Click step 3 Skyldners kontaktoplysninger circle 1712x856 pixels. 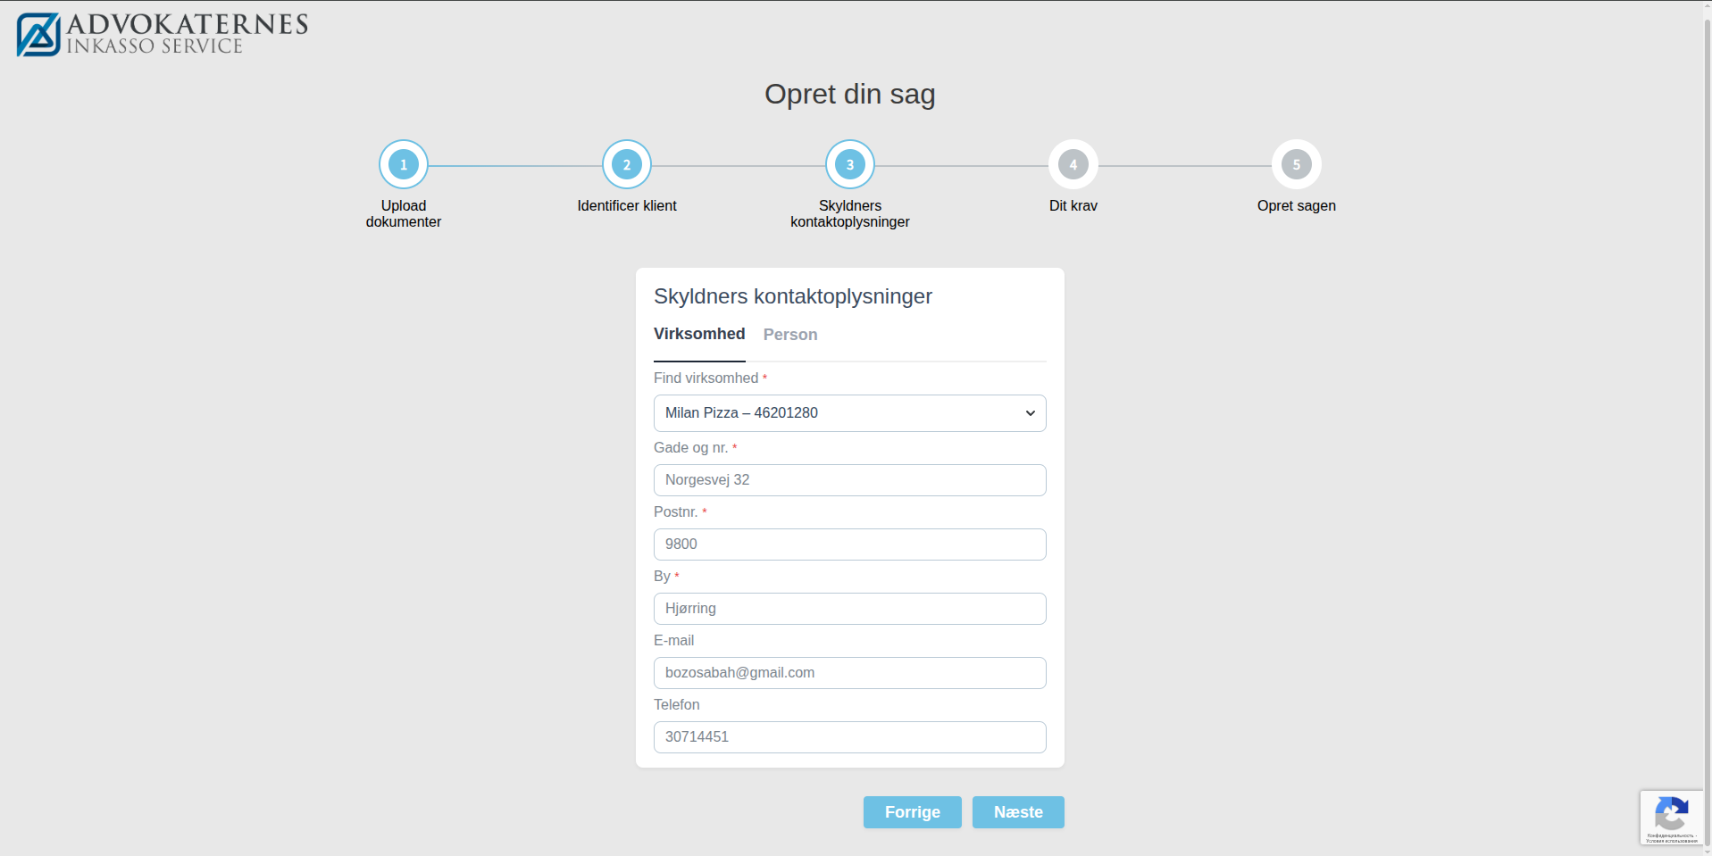[849, 164]
